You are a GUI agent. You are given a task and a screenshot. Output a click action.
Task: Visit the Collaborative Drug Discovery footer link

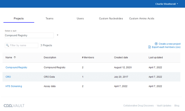138,105
